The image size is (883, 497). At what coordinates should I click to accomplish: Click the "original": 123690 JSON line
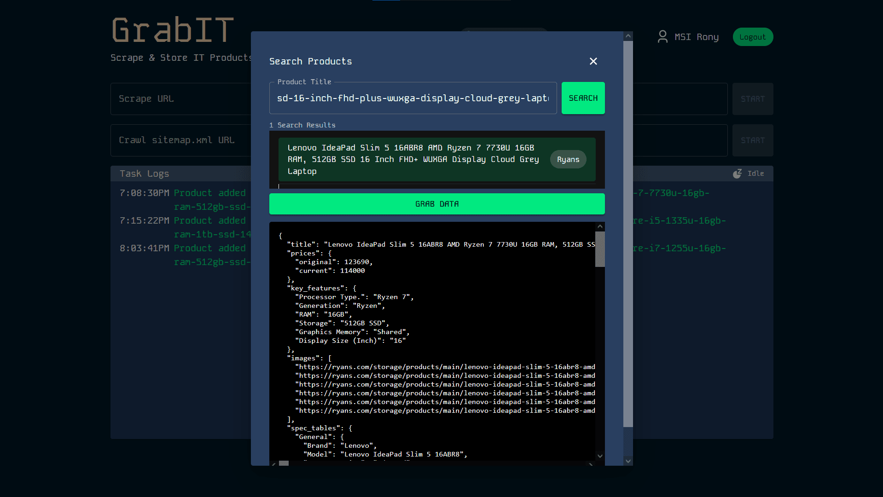[x=334, y=262]
